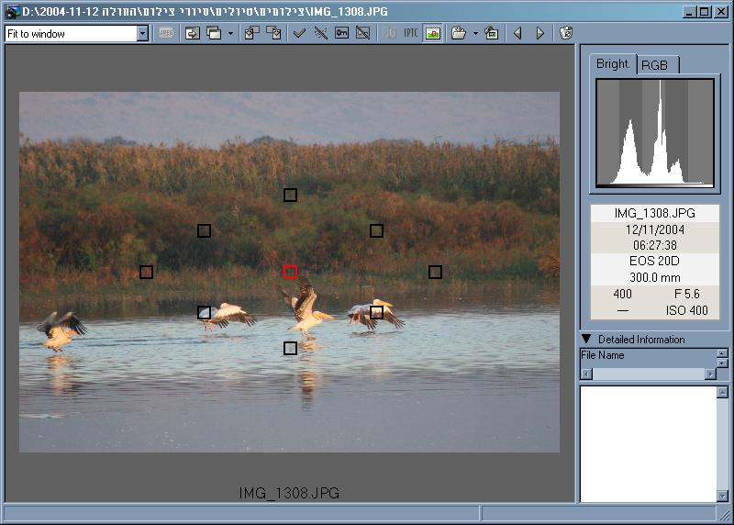The width and height of the screenshot is (734, 525).
Task: Click the second copy-checkmark pages icon
Action: tap(273, 33)
